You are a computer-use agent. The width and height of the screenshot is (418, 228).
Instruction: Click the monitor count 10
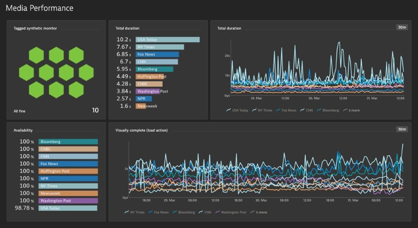click(95, 110)
